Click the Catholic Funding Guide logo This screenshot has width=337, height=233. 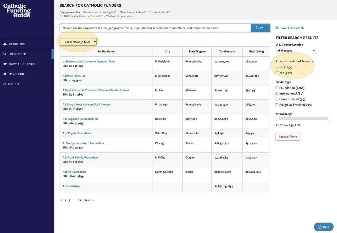pyautogui.click(x=17, y=10)
